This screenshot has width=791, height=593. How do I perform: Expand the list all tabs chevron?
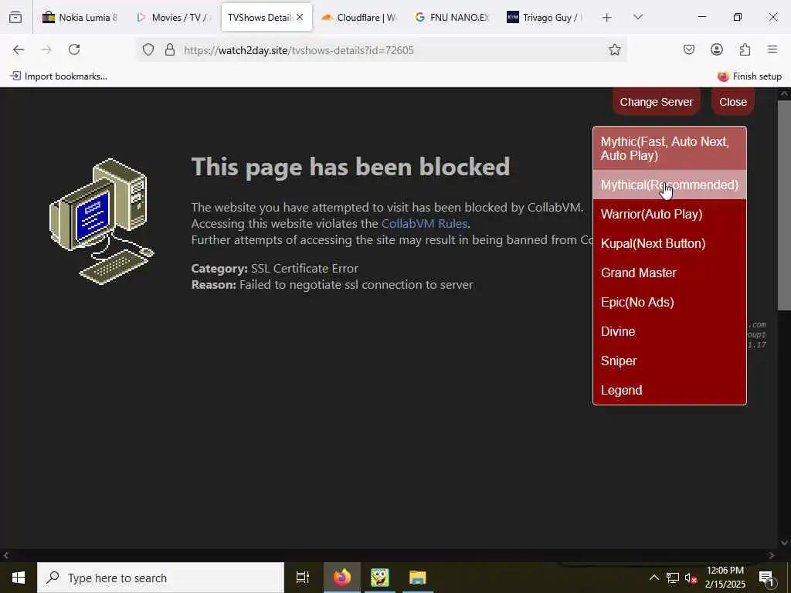pyautogui.click(x=637, y=17)
